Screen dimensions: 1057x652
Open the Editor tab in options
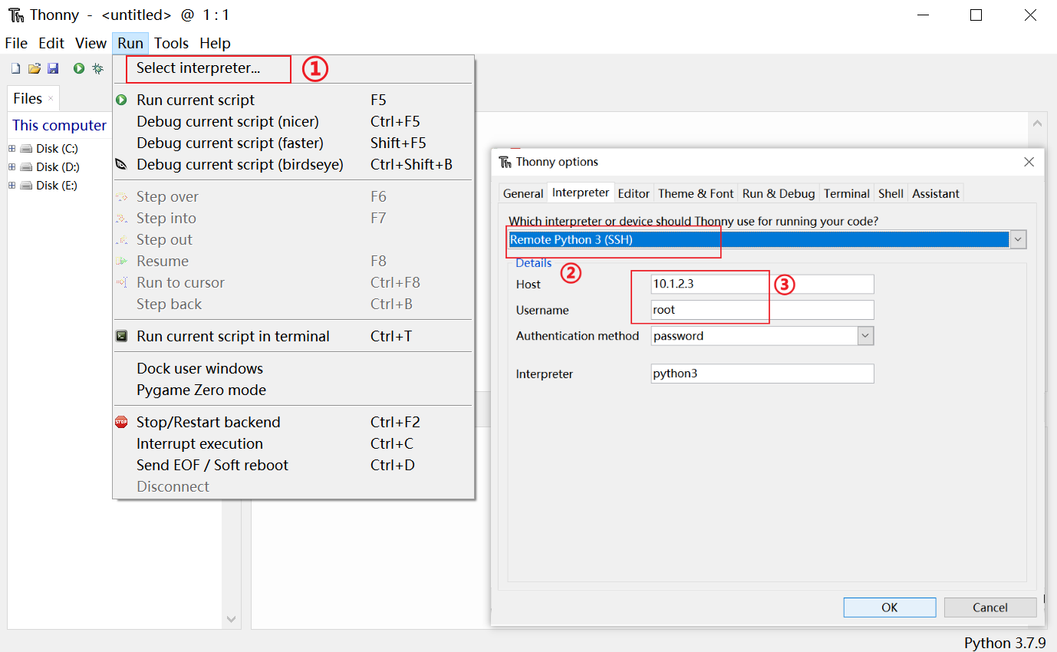634,193
